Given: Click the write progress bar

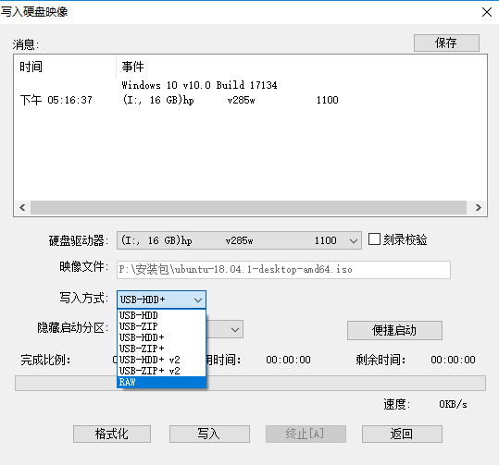Looking at the screenshot, I should pos(250,383).
